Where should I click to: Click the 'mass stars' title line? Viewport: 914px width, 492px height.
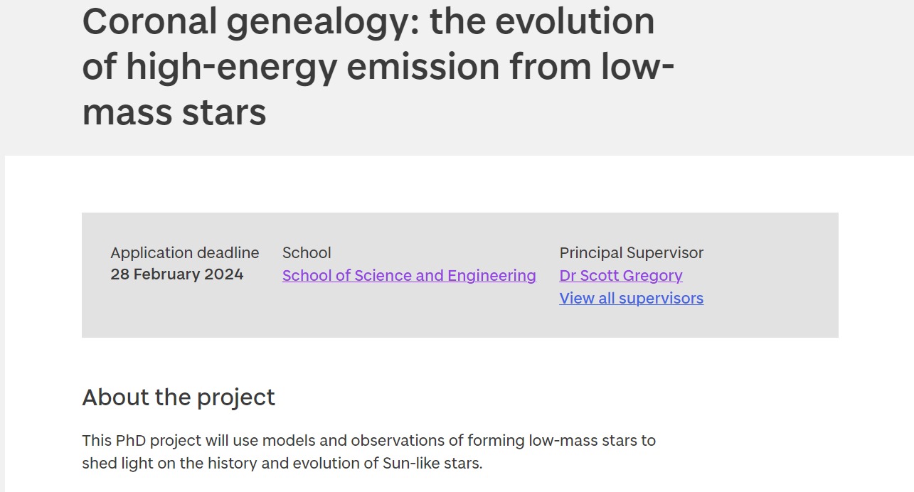(x=174, y=112)
